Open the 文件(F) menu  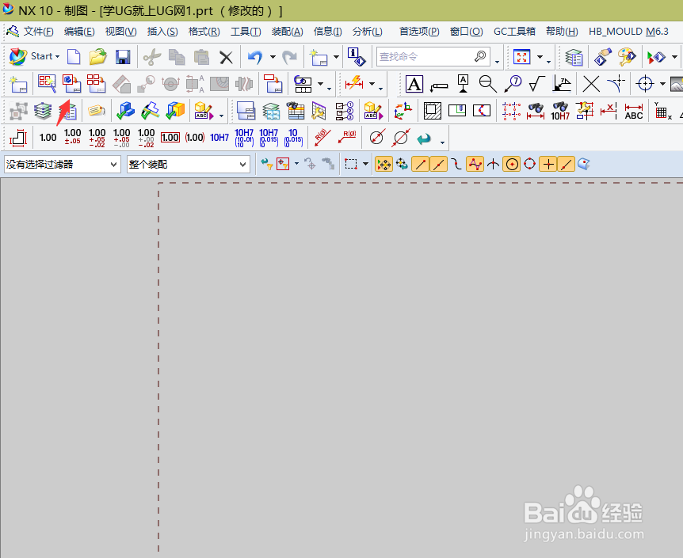coord(38,32)
